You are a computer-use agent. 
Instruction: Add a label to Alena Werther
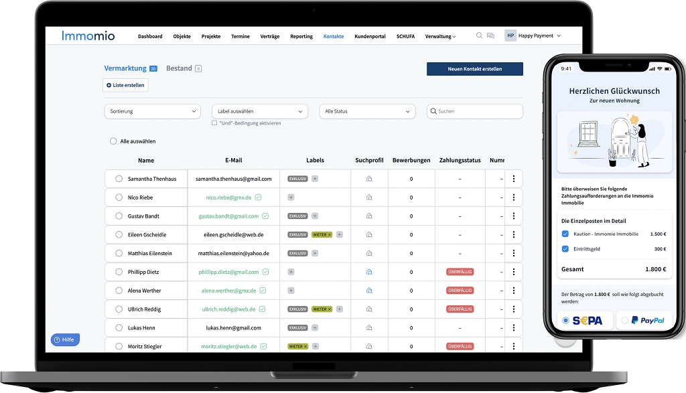291,291
